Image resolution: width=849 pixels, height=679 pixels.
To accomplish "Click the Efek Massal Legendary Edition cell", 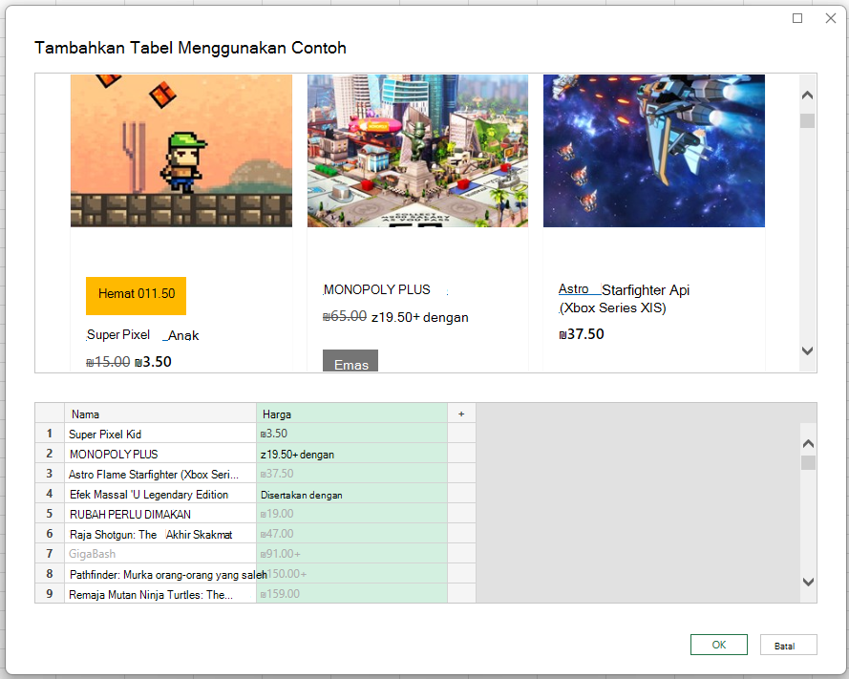I will tap(160, 494).
